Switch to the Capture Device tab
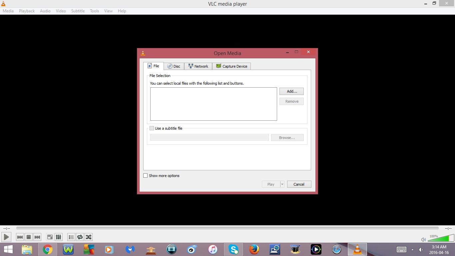The height and width of the screenshot is (256, 455). pos(231,66)
